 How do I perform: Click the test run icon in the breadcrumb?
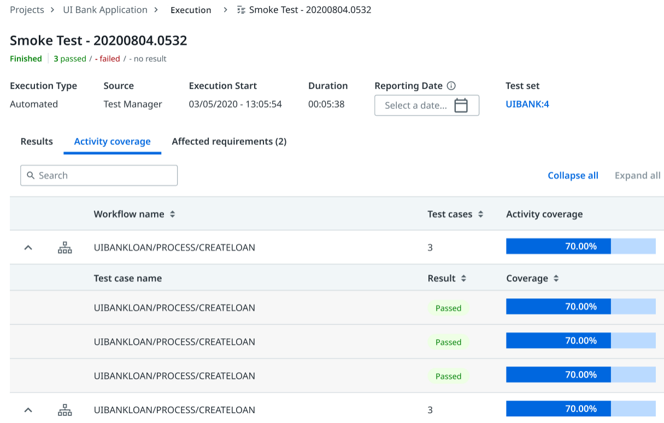(240, 9)
